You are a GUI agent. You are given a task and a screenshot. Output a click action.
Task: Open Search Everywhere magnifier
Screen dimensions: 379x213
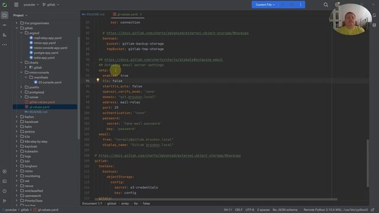[x=326, y=5]
